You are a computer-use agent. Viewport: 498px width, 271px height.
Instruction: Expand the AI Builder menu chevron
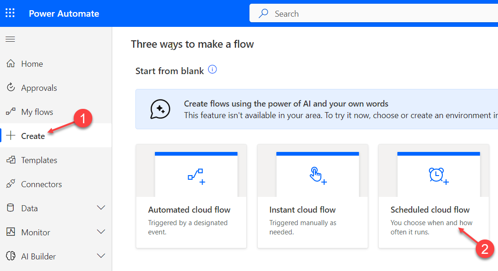pos(101,256)
